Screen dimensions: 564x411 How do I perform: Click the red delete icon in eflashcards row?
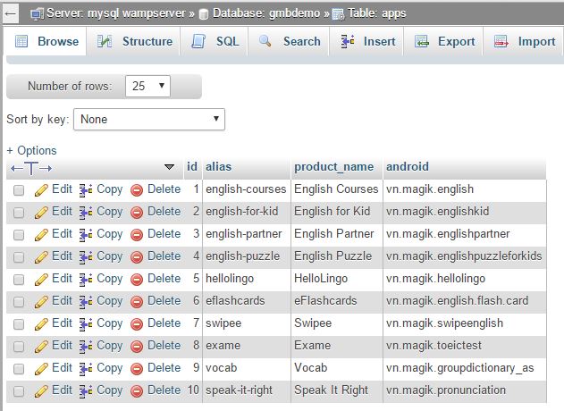(137, 302)
